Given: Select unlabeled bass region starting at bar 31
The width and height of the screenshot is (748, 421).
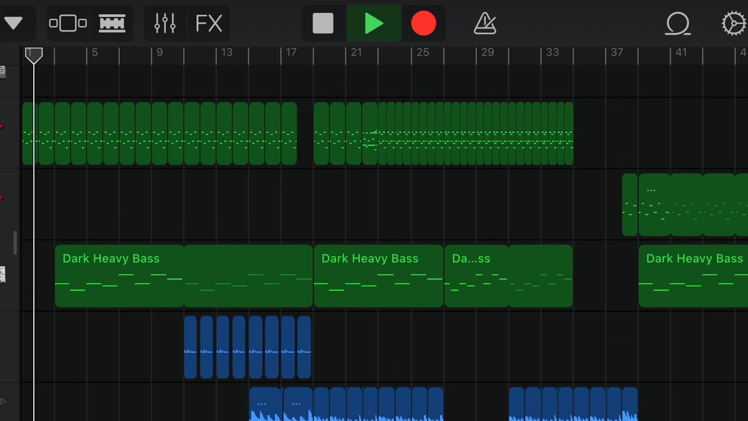Looking at the screenshot, I should 541,276.
